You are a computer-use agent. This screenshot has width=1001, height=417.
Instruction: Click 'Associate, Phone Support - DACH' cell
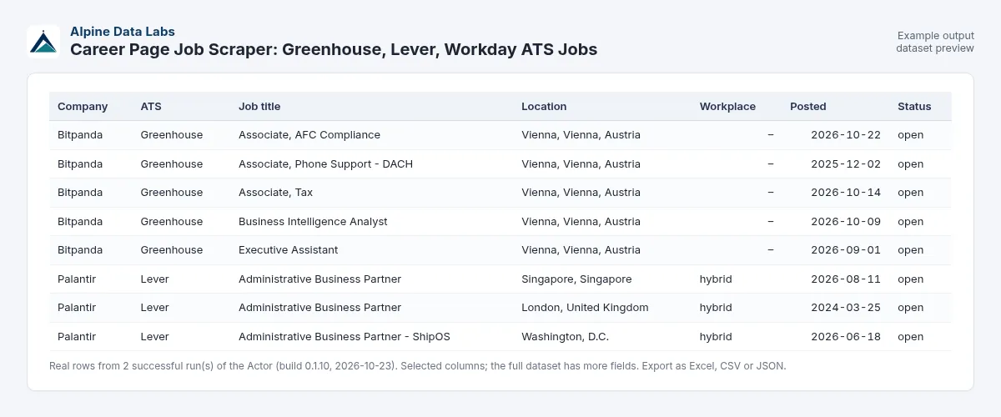[325, 164]
